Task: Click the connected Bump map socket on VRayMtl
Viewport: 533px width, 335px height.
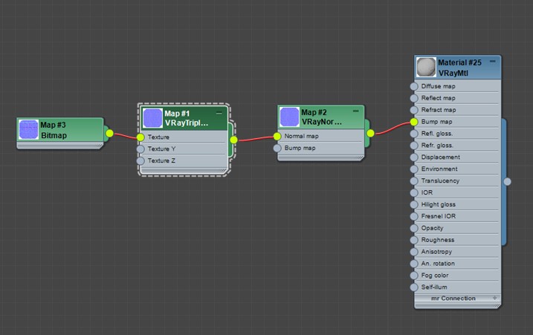Action: (x=413, y=122)
